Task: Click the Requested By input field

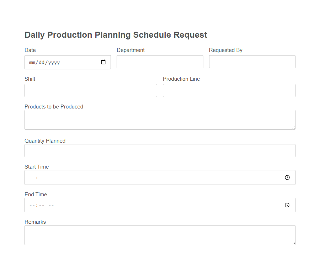Action: 252,62
